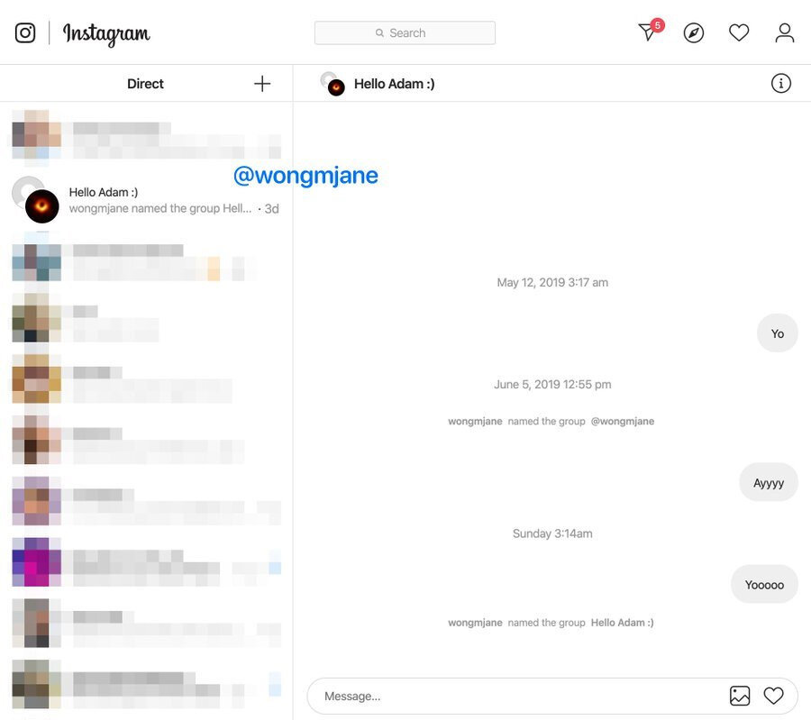This screenshot has height=720, width=811.
Task: Focus the Search field
Action: pos(405,33)
